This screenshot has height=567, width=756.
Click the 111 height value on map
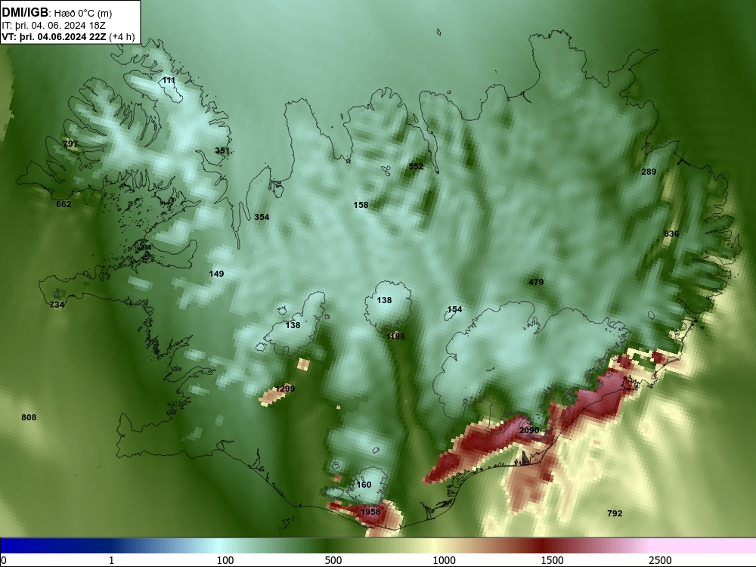[169, 80]
